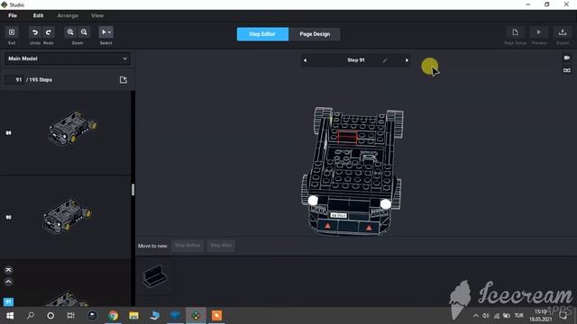577x324 pixels.
Task: Move up one step chevron
Action: coord(8,282)
